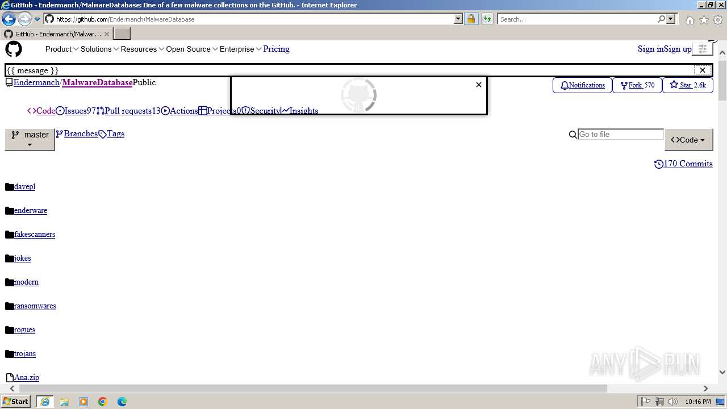The height and width of the screenshot is (409, 727).
Task: Focus the Go to file field
Action: (621, 134)
